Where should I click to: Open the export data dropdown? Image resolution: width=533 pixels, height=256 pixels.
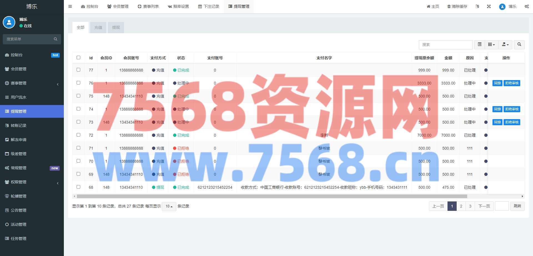tap(505, 45)
